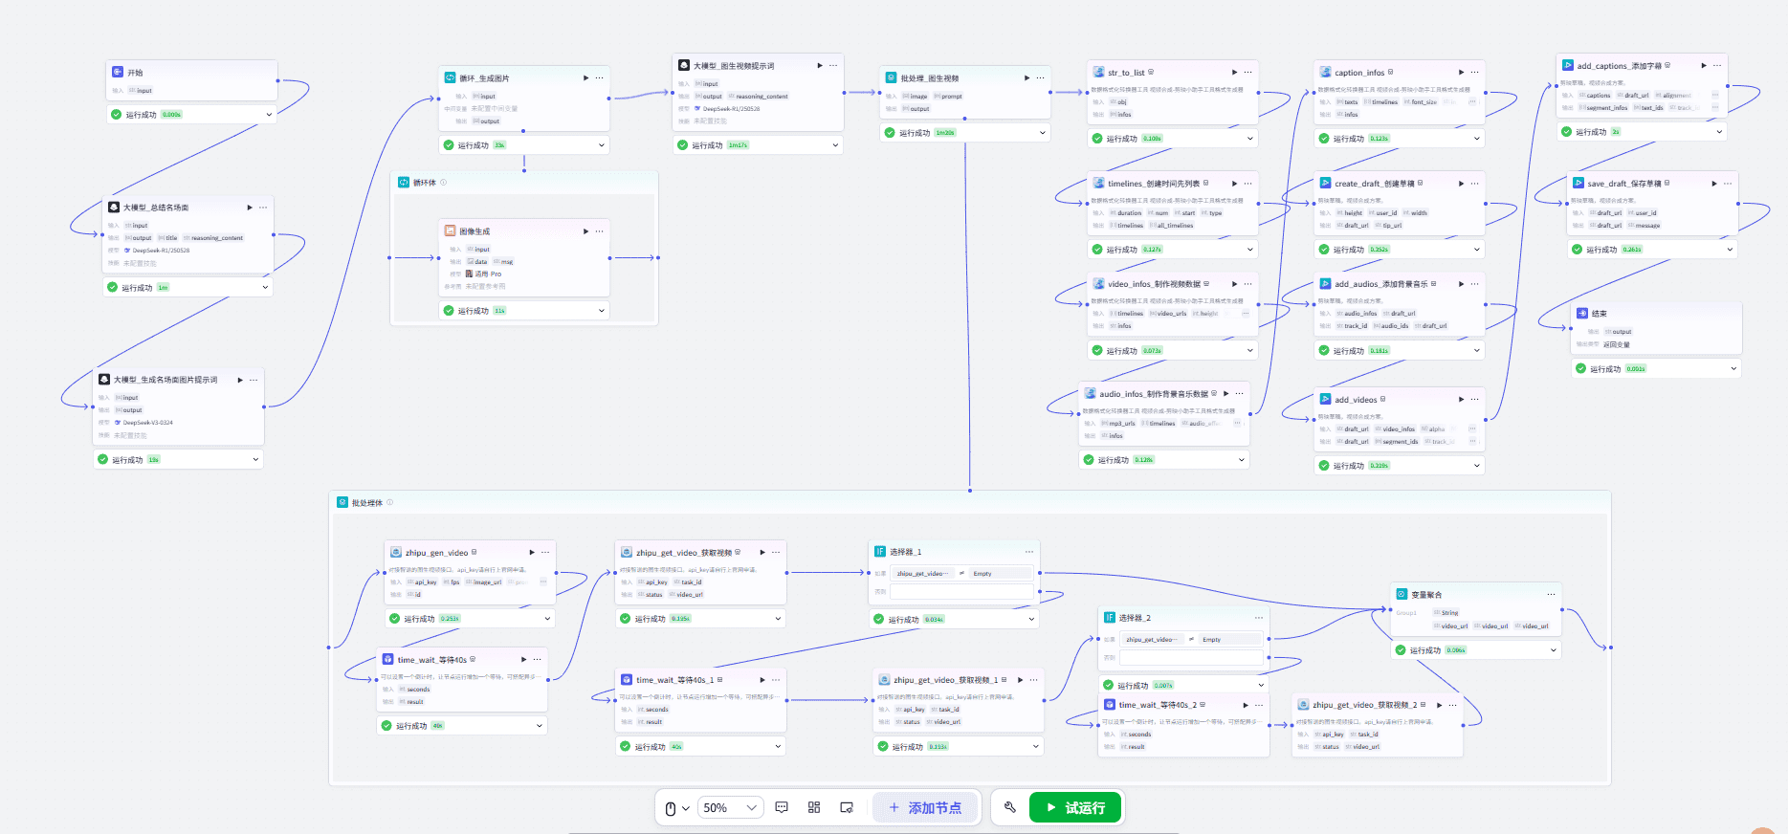This screenshot has width=1788, height=834.
Task: Expand run result under zhipu_gen_video node
Action: point(548,619)
